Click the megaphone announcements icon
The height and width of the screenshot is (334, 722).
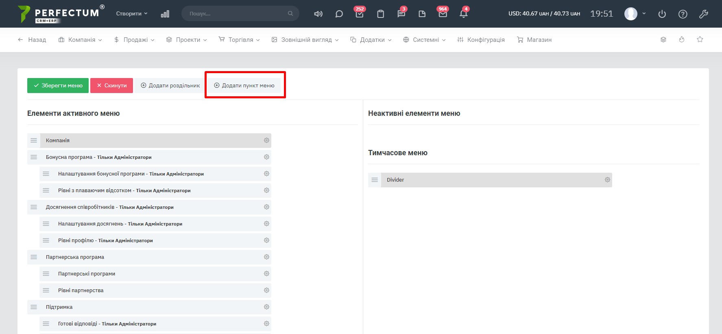(318, 14)
